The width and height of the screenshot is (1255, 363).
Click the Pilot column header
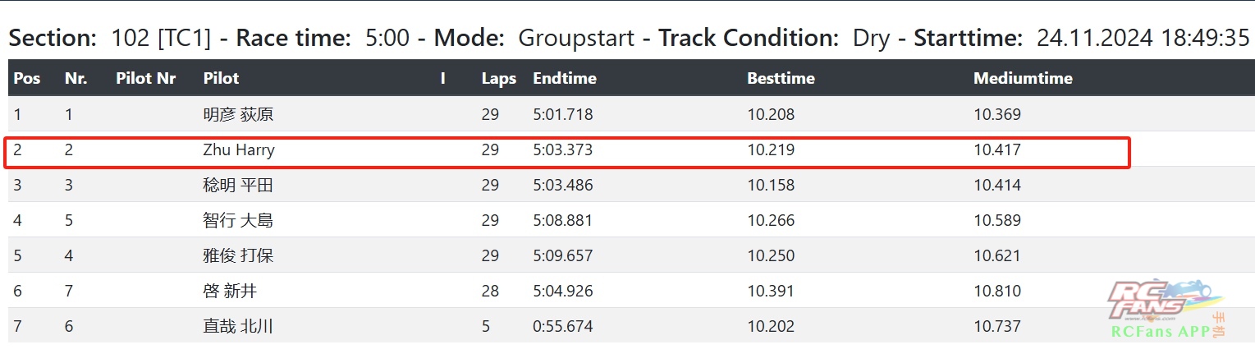coord(222,79)
